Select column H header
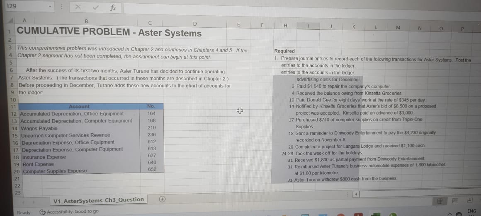This screenshot has width=481, height=216. [x=285, y=26]
